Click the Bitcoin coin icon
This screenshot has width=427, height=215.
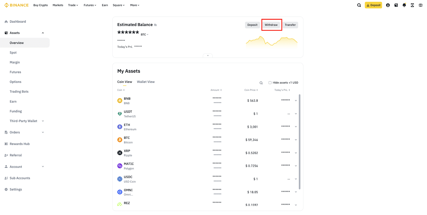click(120, 140)
